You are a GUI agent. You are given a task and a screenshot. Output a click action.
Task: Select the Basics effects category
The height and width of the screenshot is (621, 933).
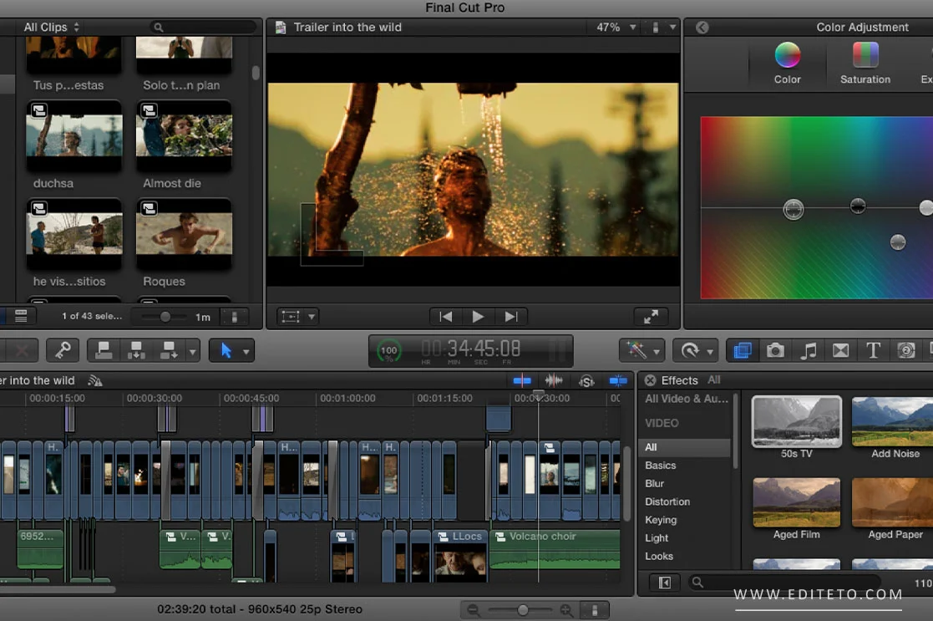tap(686, 466)
